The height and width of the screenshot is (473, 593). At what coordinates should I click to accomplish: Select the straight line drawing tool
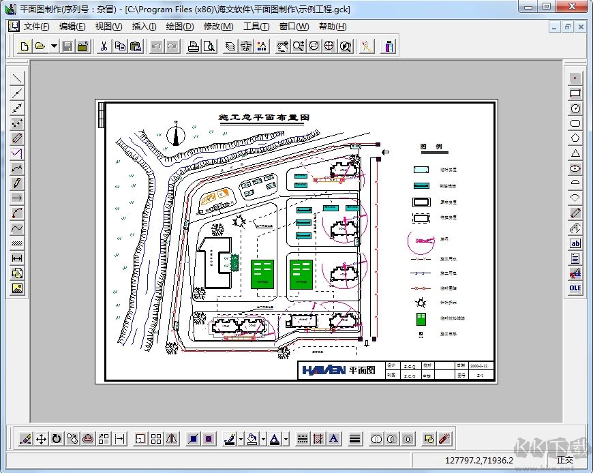[x=17, y=78]
